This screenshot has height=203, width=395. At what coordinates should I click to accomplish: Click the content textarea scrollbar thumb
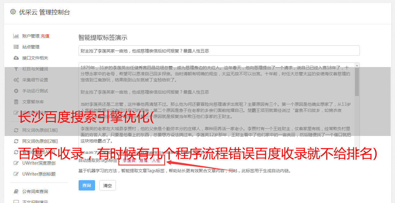click(x=357, y=82)
